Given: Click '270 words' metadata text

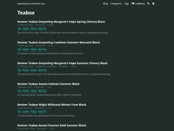Looking at the screenshot, I should (x=40, y=46).
